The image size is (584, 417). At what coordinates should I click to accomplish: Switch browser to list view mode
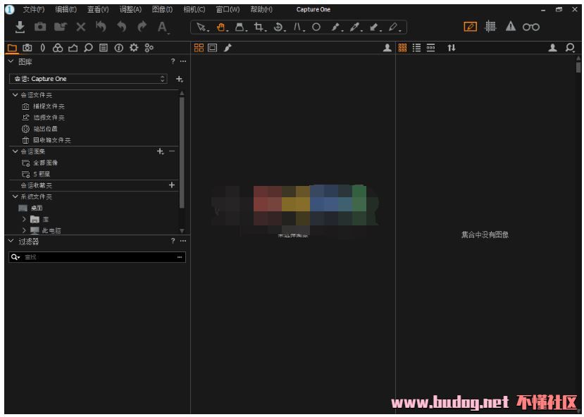pyautogui.click(x=416, y=48)
